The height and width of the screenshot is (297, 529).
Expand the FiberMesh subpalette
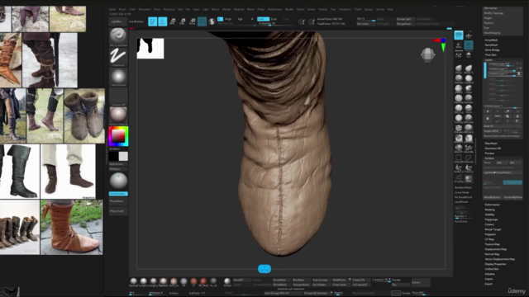coord(491,144)
